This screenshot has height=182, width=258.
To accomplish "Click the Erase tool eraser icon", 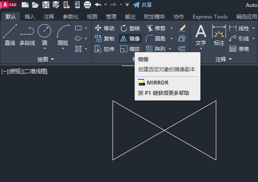I will (x=182, y=28).
